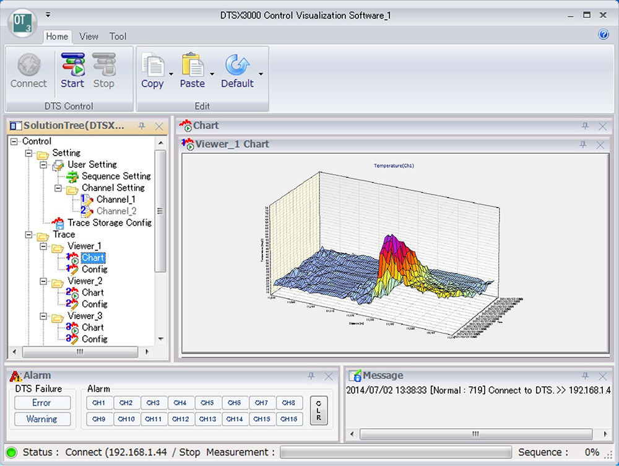Click the Message panel horizontal scrollbar
The image size is (619, 466).
point(475,434)
